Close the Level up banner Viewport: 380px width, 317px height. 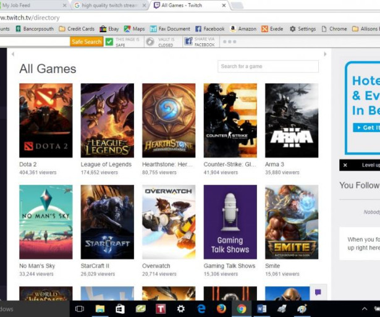tap(345, 165)
